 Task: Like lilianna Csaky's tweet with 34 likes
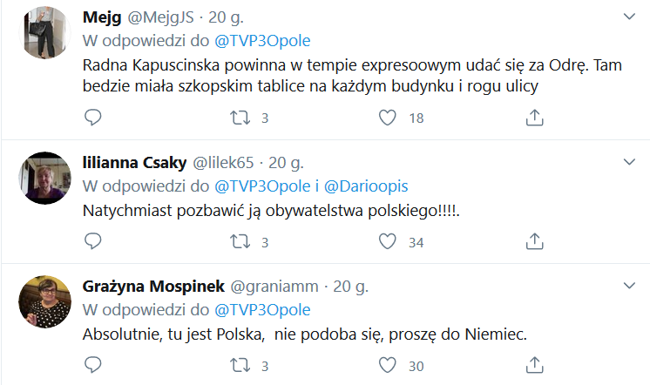tap(389, 241)
